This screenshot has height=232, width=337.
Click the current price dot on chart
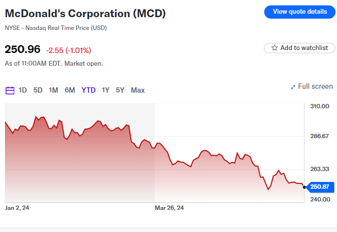pyautogui.click(x=305, y=187)
